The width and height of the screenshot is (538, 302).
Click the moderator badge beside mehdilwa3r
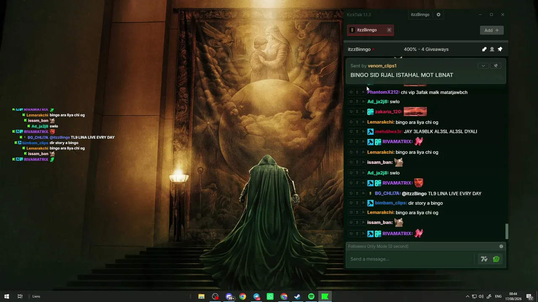[x=370, y=132]
